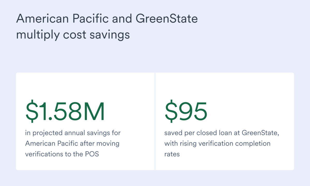310x186 pixels.
Task: Click the "in projected annual savings for" line
Action: (73, 133)
